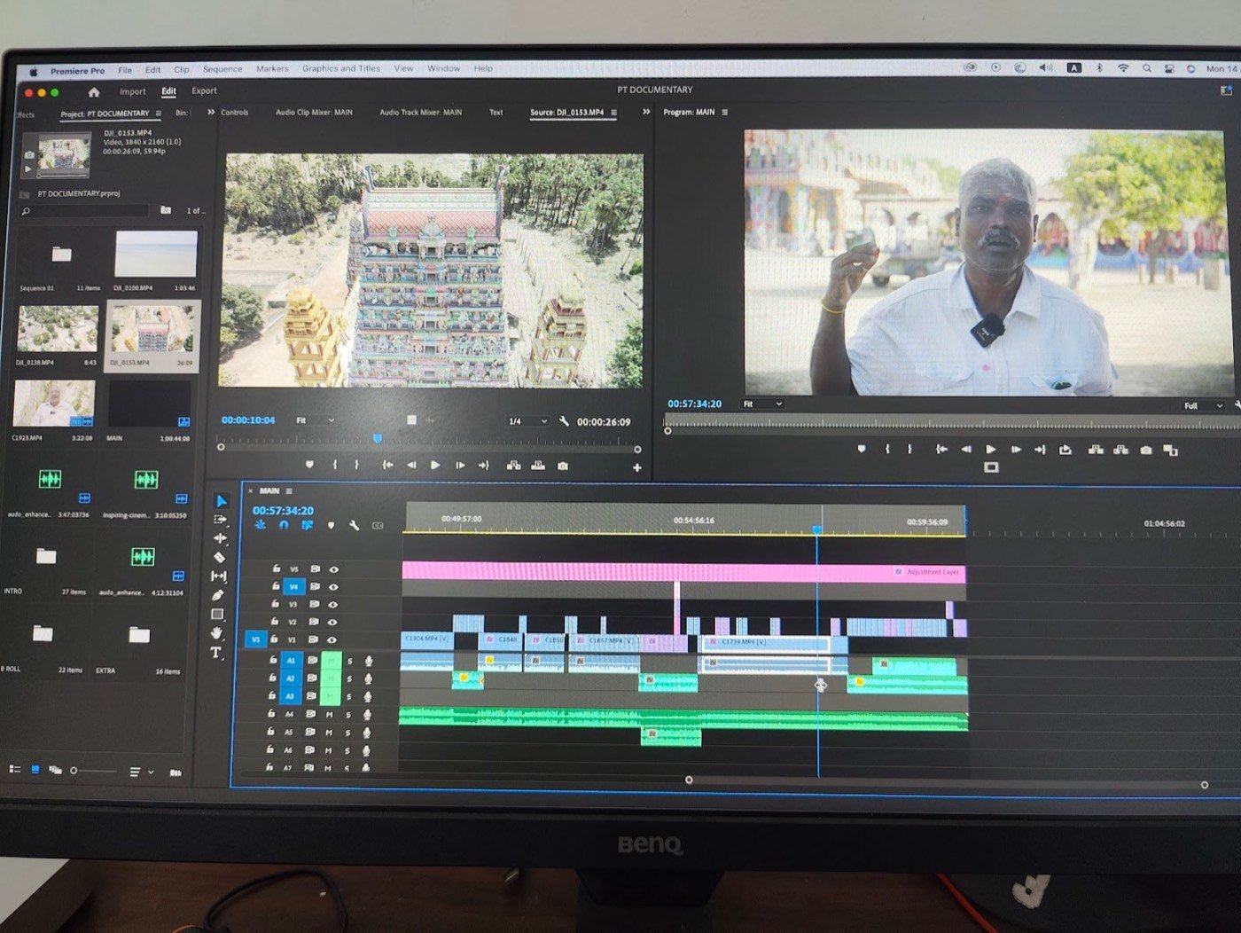Screen dimensions: 1241x933
Task: Play the Source monitor clip
Action: point(435,465)
